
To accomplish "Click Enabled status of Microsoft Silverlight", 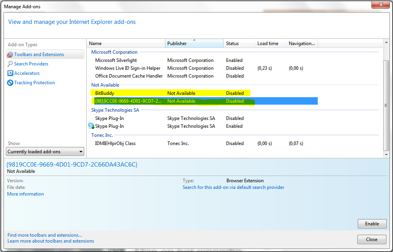I will click(x=234, y=60).
